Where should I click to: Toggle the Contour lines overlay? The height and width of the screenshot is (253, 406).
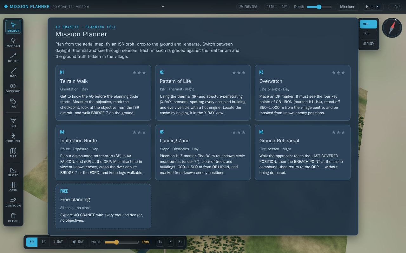(13, 202)
